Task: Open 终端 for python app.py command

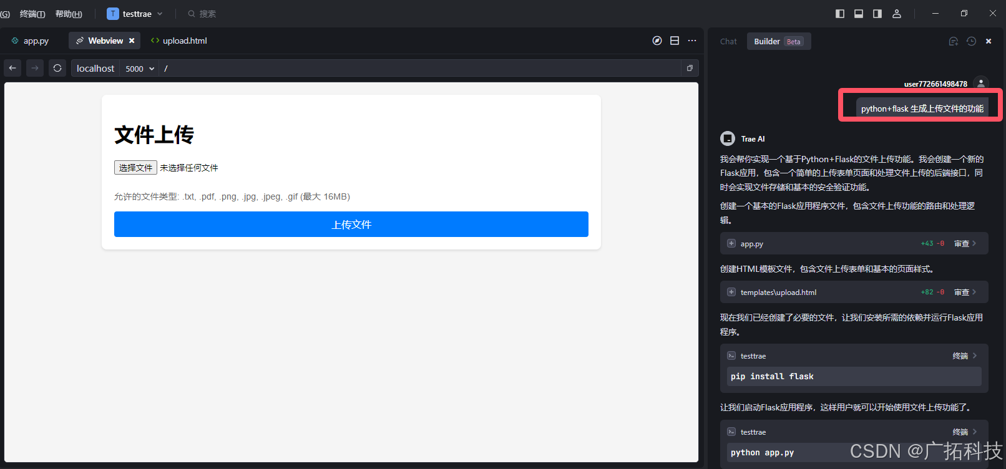Action: (x=964, y=432)
